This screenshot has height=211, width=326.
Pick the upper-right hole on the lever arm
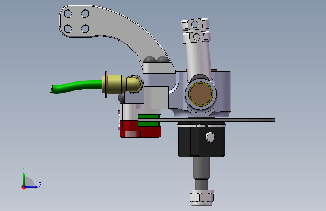click(85, 14)
